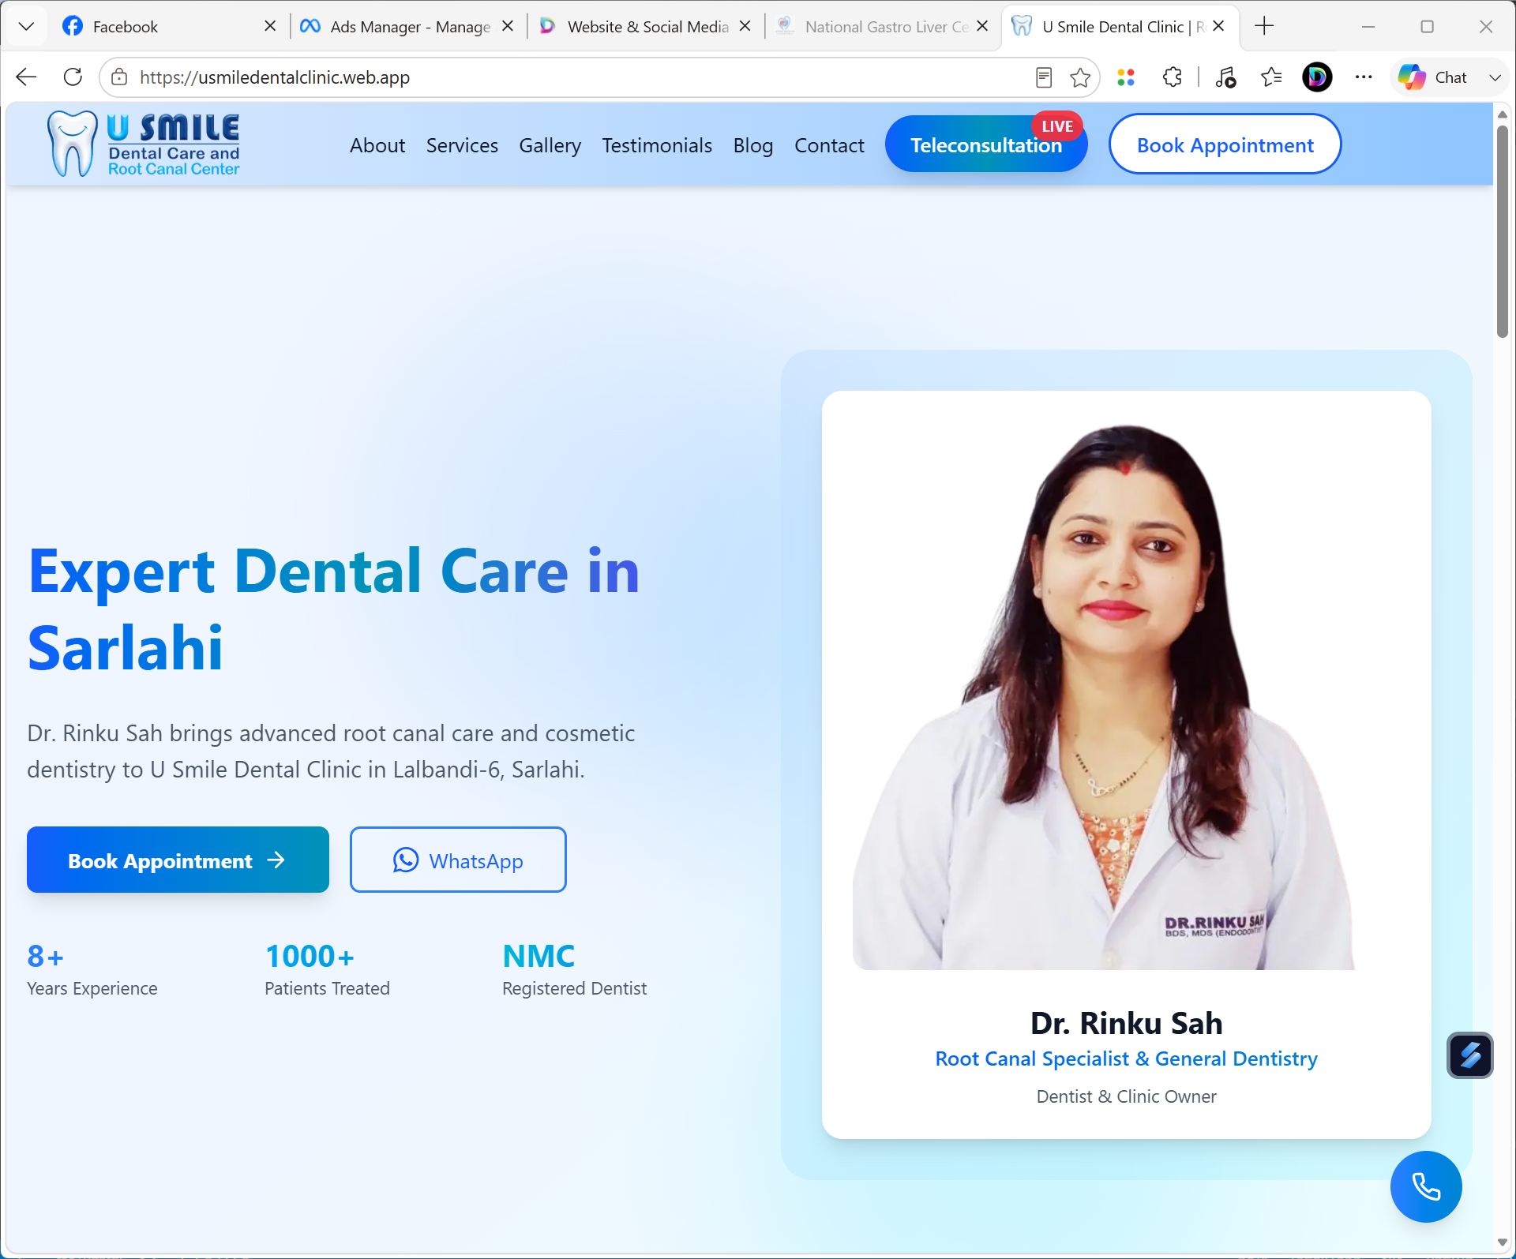The image size is (1516, 1259).
Task: Click the browser back arrow
Action: click(27, 77)
